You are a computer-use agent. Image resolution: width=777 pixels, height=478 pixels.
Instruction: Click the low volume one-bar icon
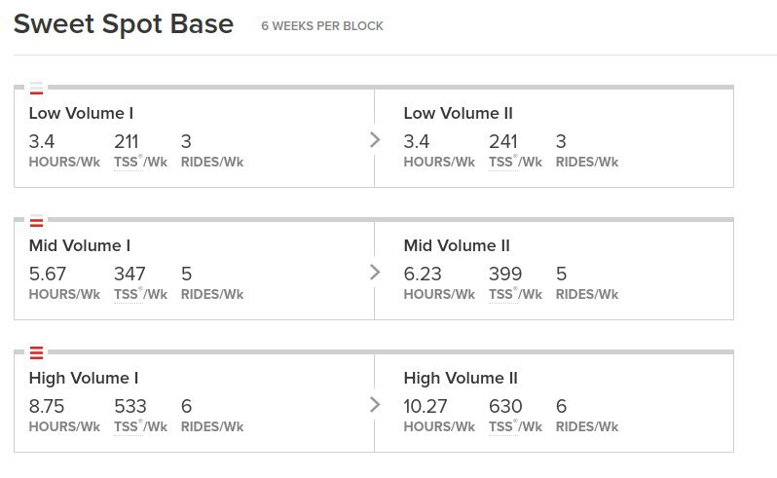36,89
